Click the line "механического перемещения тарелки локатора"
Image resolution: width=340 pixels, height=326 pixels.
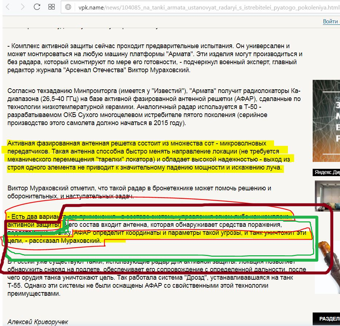click(x=149, y=159)
